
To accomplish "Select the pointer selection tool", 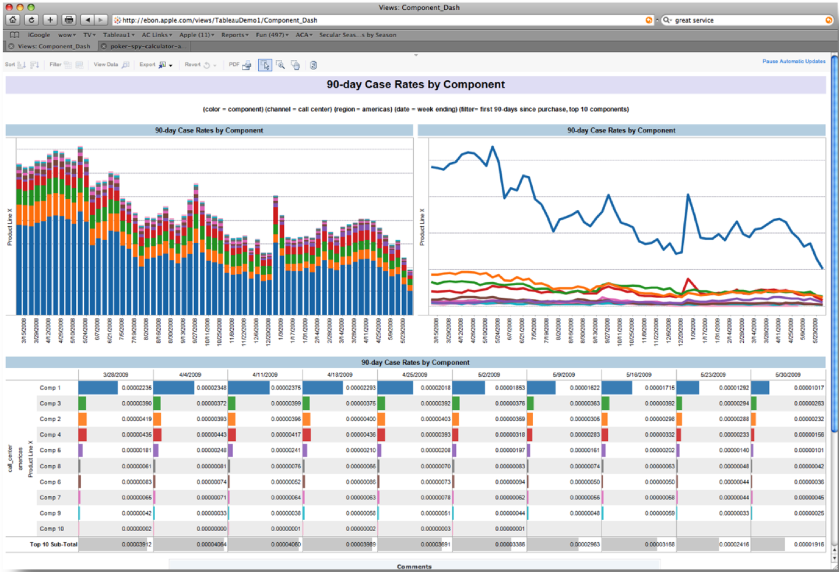I will [265, 65].
